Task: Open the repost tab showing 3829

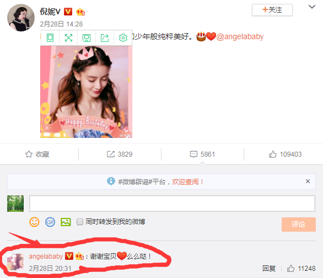Action: (x=120, y=154)
